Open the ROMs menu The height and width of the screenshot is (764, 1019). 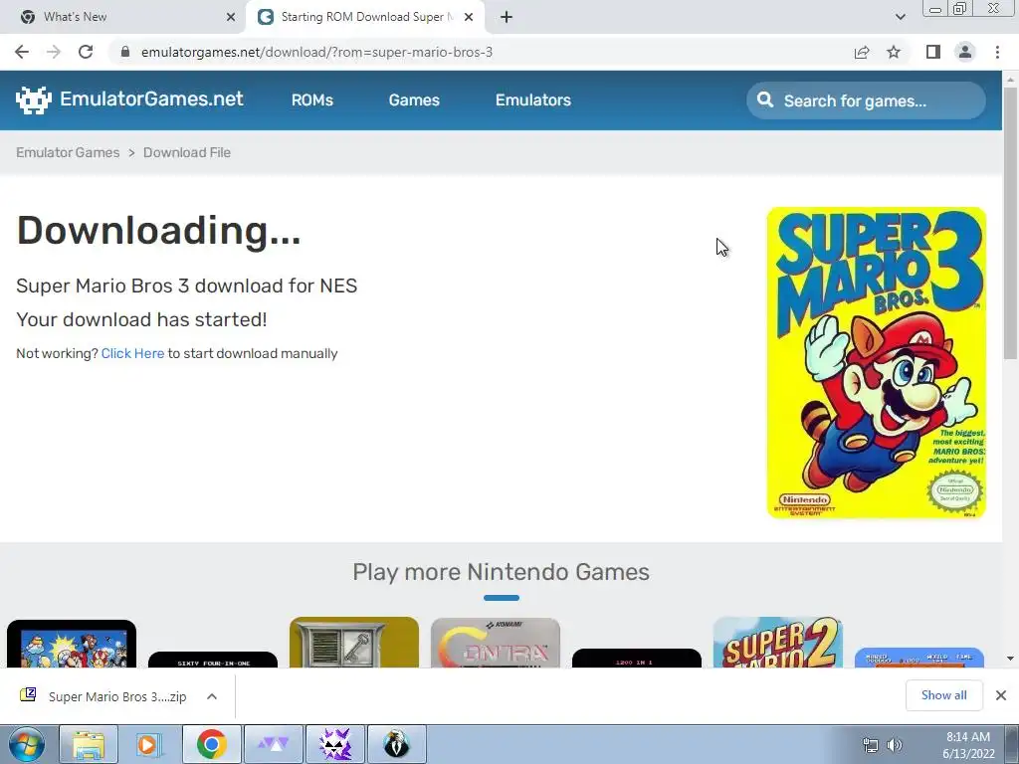pos(311,100)
